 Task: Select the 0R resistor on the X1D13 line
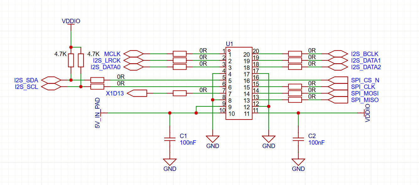click(180, 93)
